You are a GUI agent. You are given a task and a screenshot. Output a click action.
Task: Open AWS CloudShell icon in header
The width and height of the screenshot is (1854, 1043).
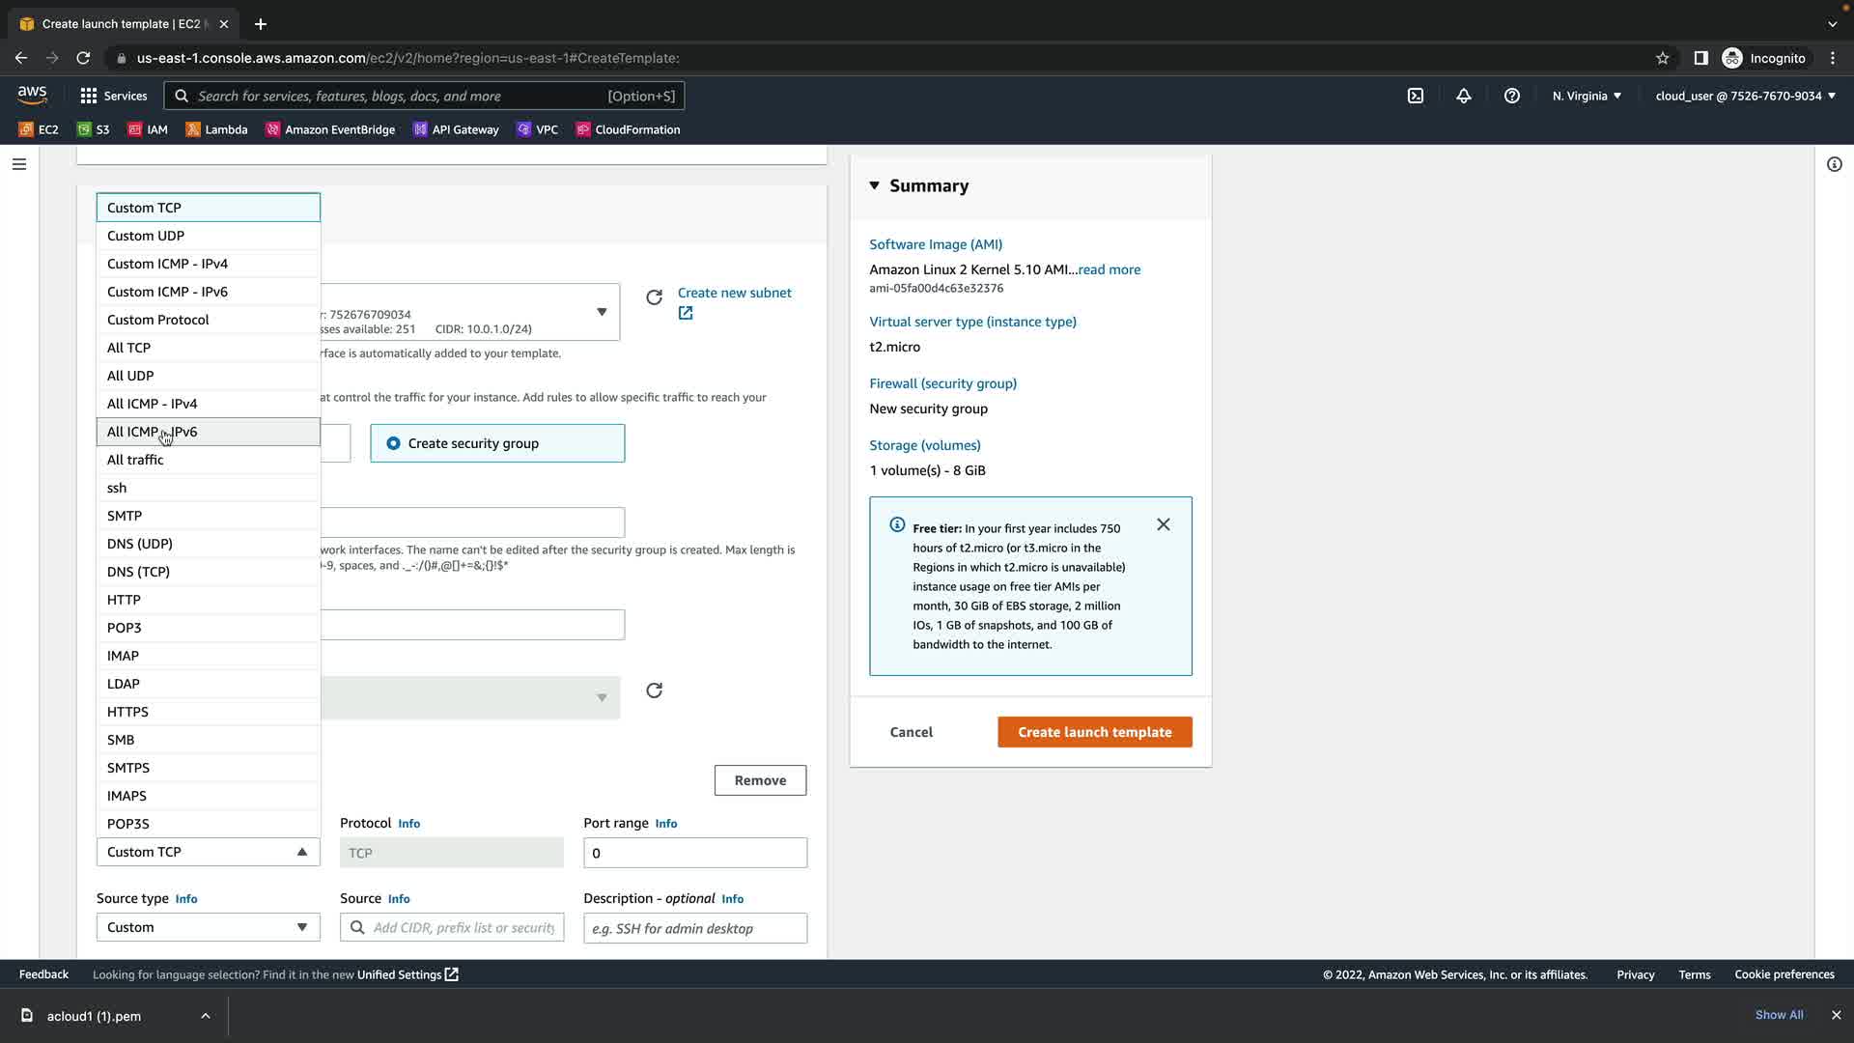tap(1416, 96)
